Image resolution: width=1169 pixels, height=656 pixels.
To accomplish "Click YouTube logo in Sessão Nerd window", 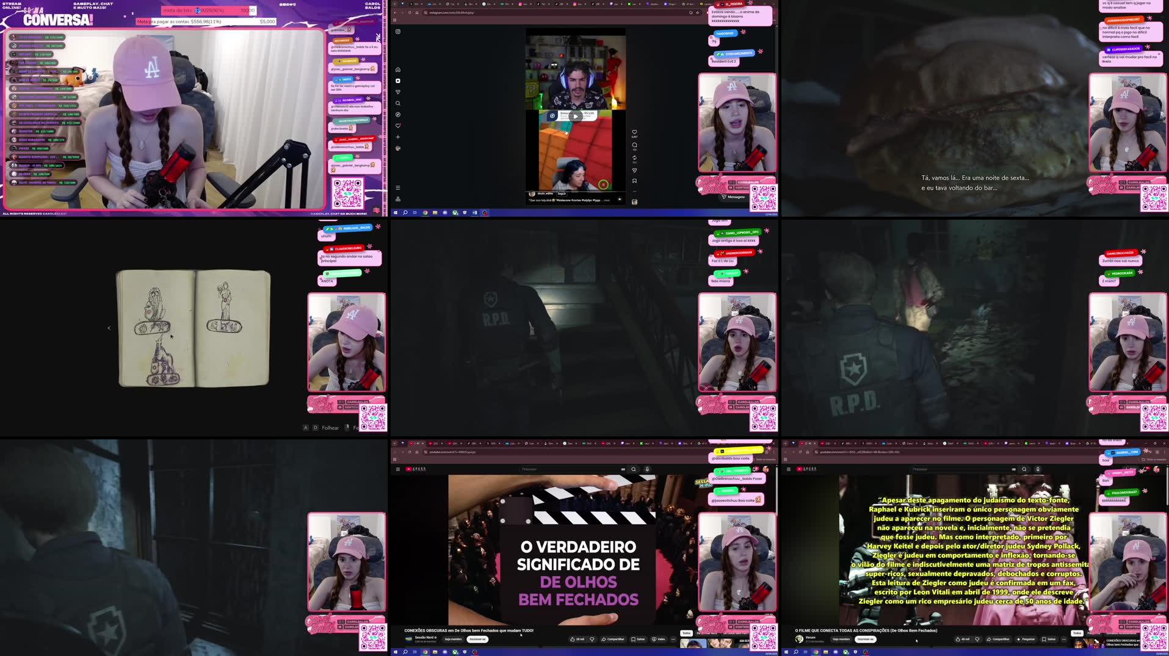I will click(x=416, y=469).
